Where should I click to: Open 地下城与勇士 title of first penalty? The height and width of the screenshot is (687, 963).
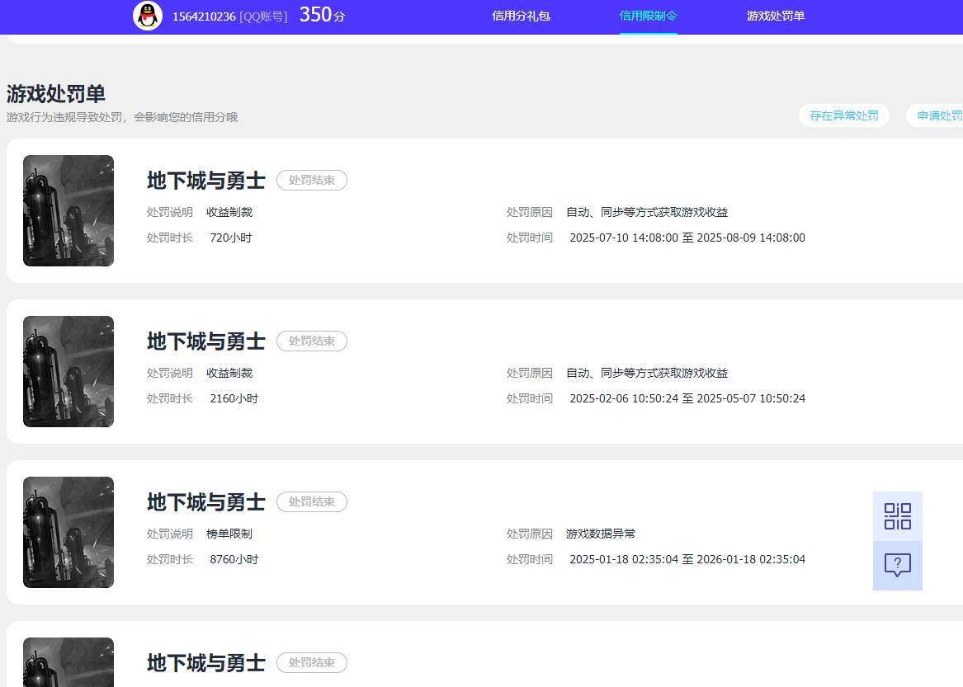point(205,181)
